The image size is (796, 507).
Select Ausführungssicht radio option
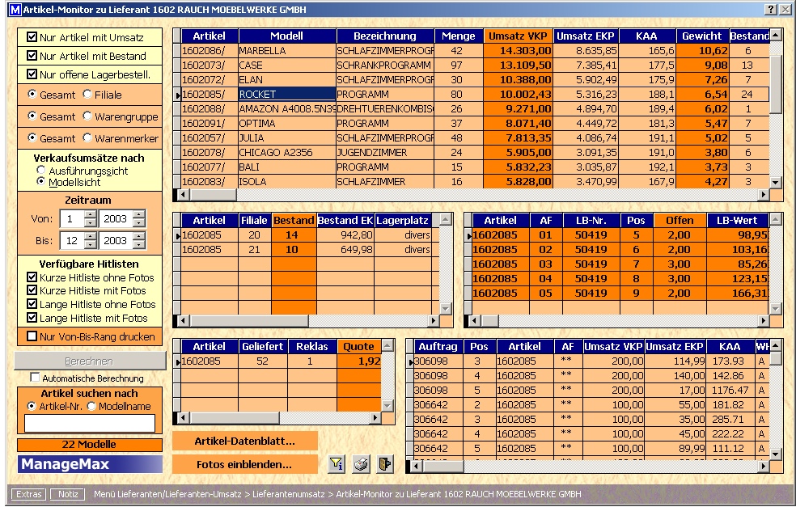pos(41,171)
